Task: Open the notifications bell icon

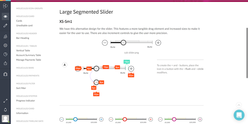Action: click(5, 110)
